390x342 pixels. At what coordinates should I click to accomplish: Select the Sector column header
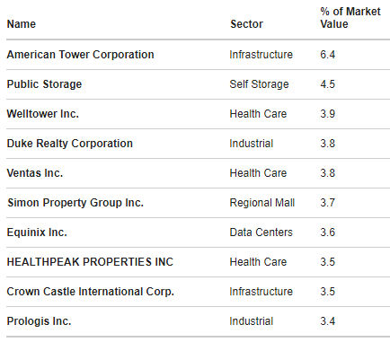click(246, 24)
